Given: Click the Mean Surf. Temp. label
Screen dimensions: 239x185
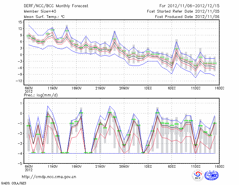Looking at the screenshot, I should [x=44, y=17].
